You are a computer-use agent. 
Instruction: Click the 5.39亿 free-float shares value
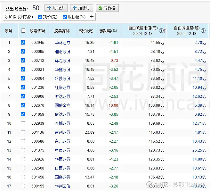click(x=200, y=105)
